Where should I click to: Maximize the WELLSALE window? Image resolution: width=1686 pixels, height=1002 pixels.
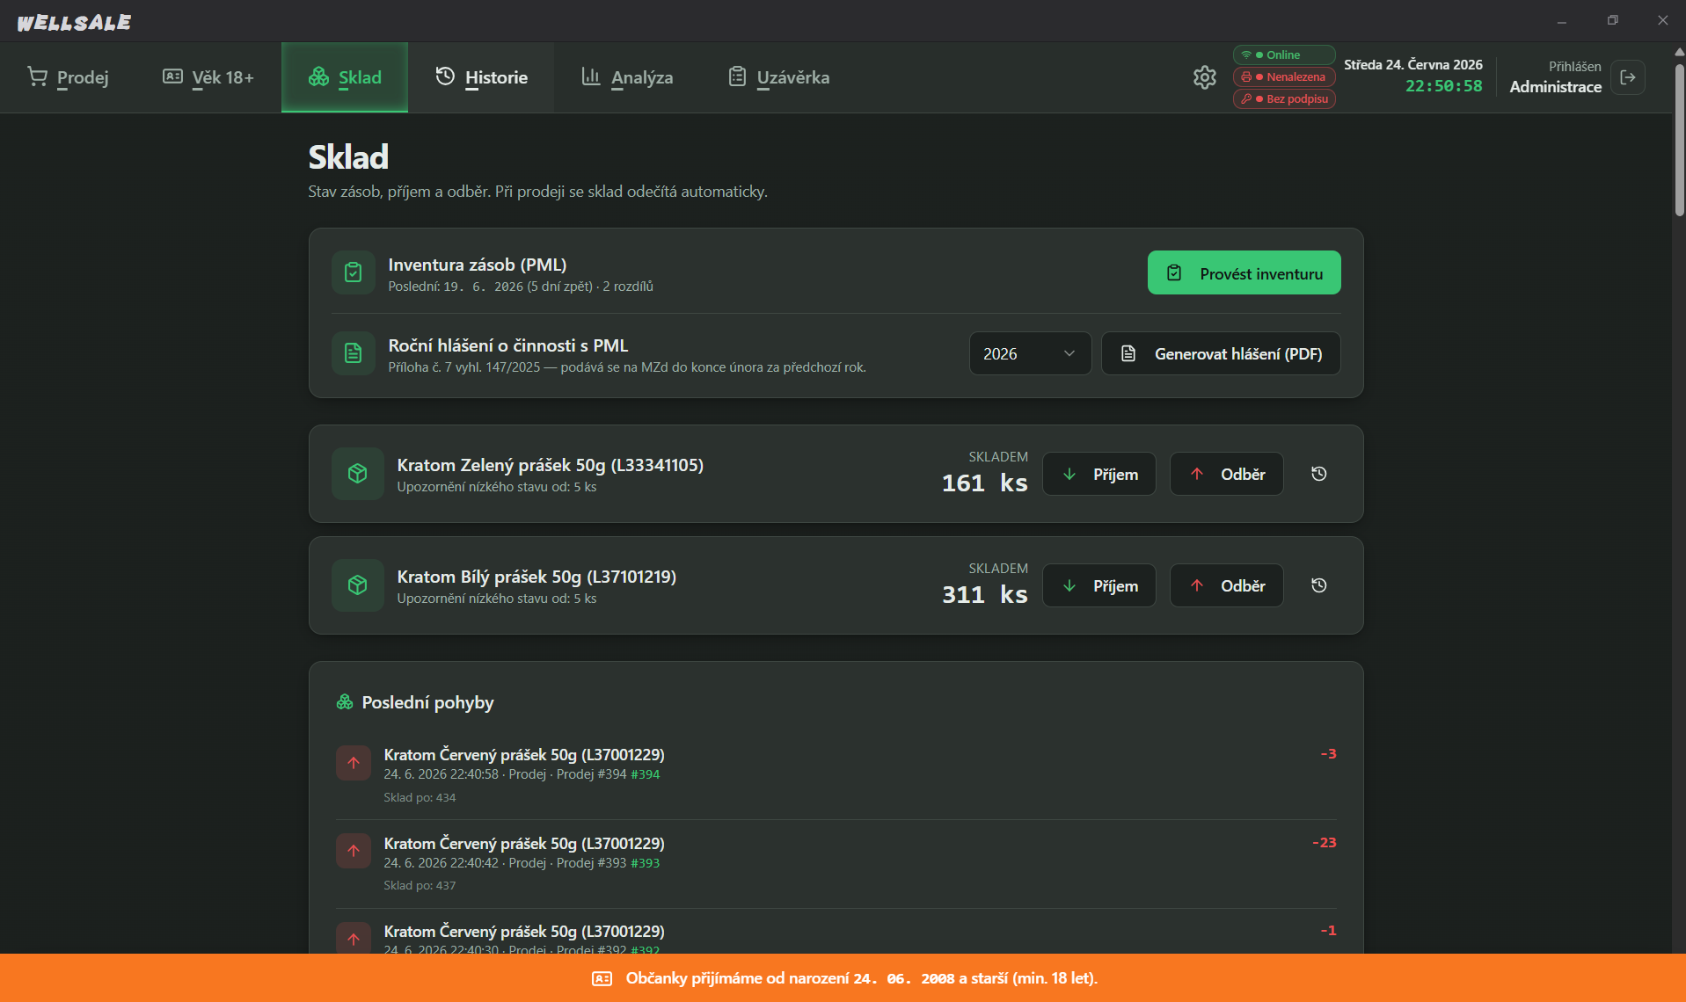click(1612, 20)
